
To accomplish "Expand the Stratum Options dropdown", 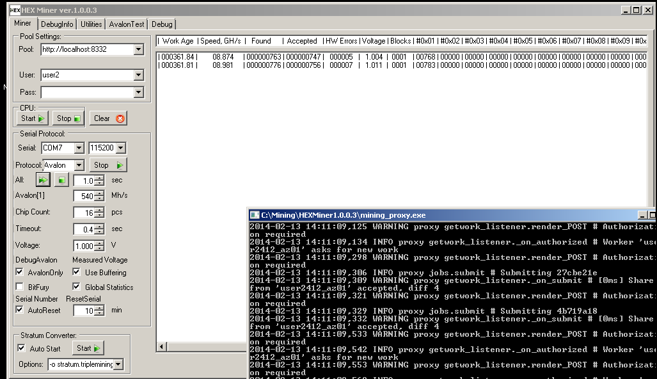I will 118,364.
